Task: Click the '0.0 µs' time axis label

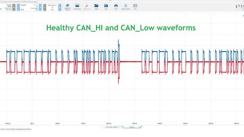Action: click(x=8, y=124)
